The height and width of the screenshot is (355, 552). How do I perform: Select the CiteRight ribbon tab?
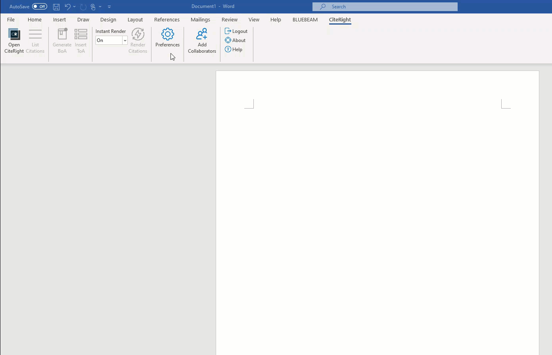[x=340, y=19]
